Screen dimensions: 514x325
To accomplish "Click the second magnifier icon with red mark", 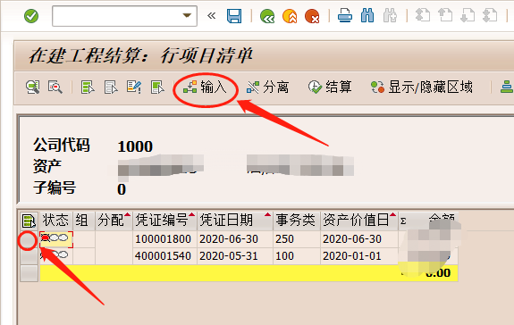I will coord(55,87).
